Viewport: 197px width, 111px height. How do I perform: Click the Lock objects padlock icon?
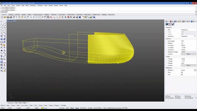[65, 17]
